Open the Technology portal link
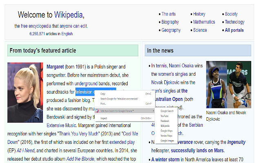 click(x=235, y=22)
